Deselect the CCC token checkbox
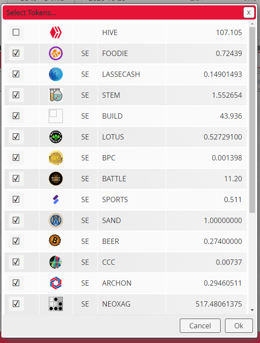Screen dimensions: 260x343 point(16,262)
